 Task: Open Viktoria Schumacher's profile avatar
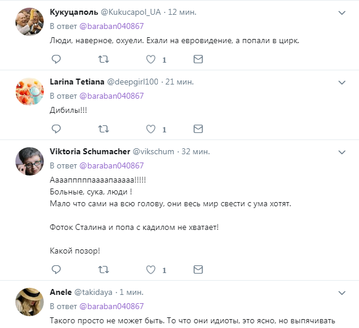[27, 161]
